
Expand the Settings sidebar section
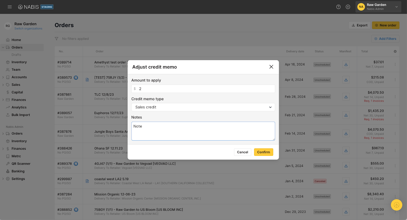pyautogui.click(x=3, y=179)
